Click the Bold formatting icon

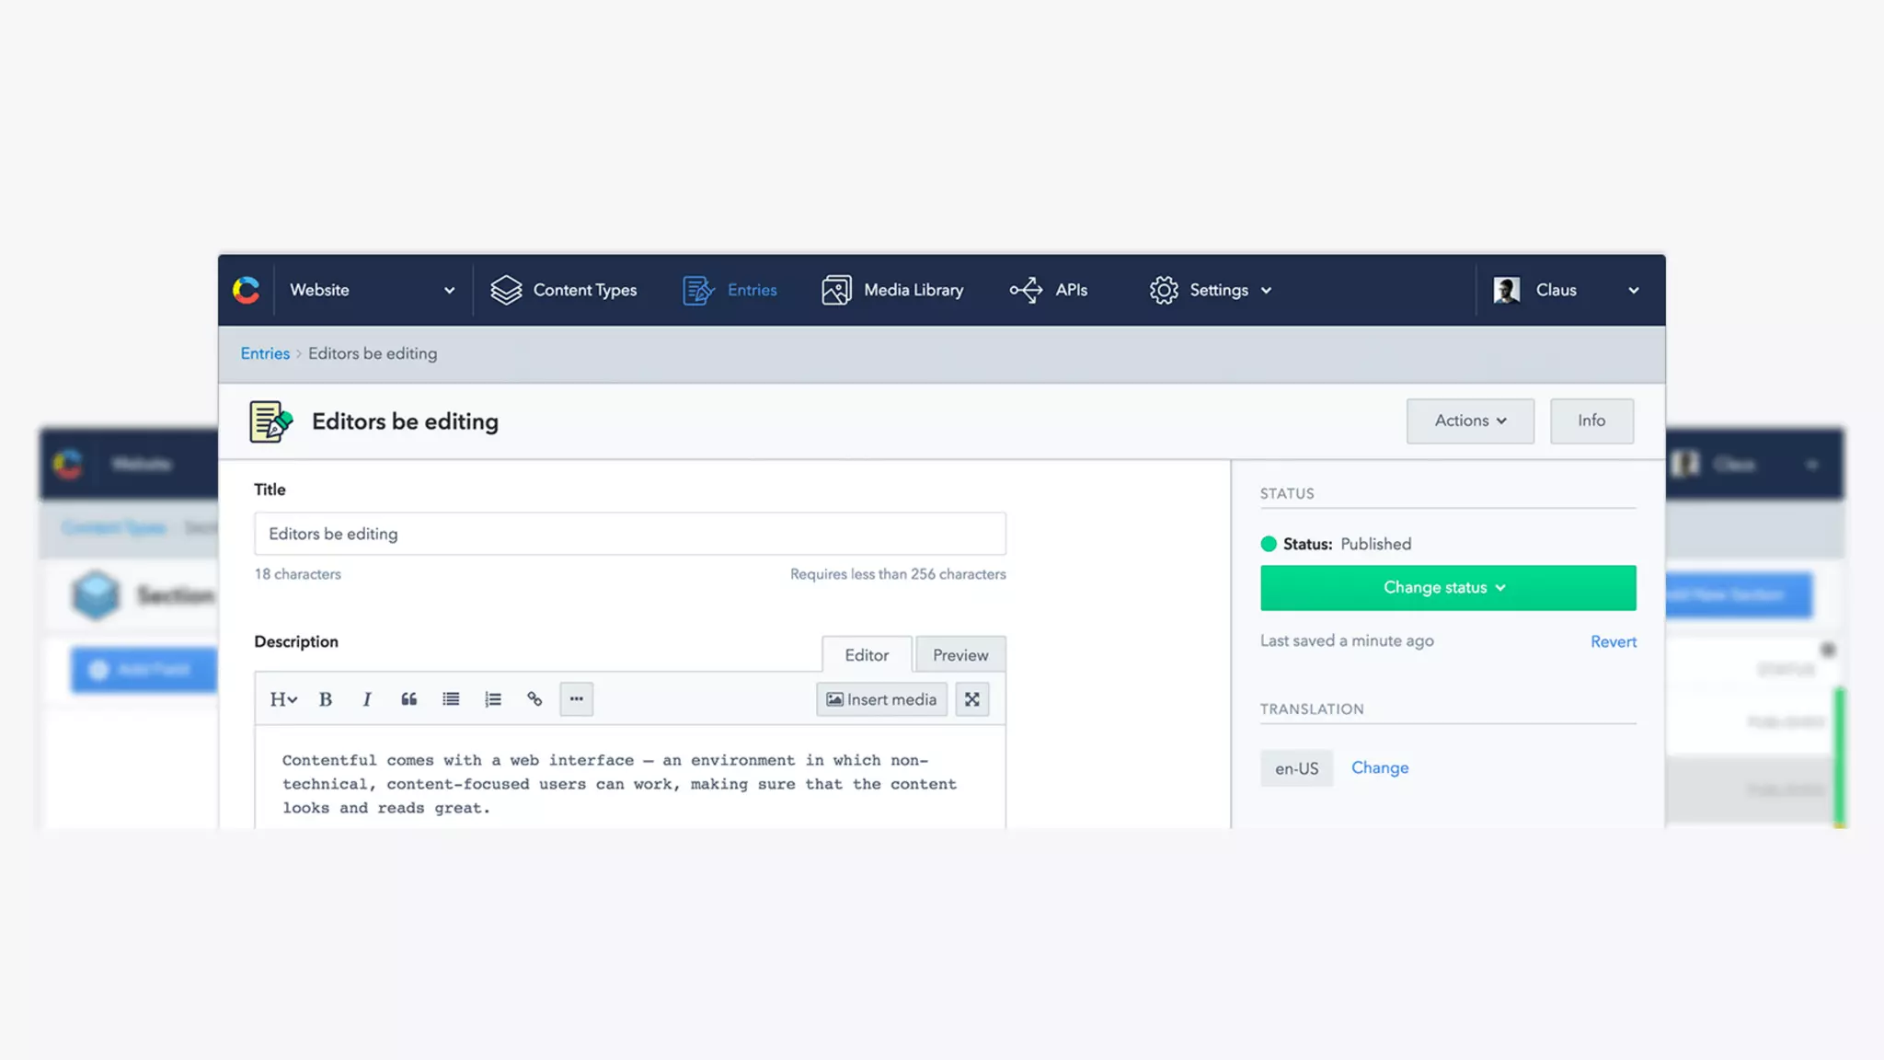[x=325, y=699]
